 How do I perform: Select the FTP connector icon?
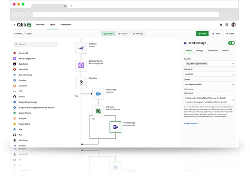(15, 91)
